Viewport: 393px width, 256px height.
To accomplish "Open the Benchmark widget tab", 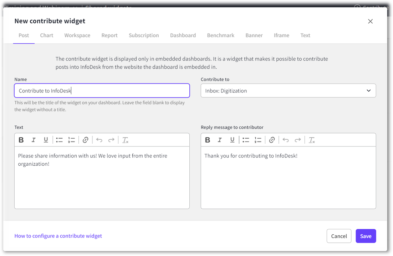I will tap(220, 35).
